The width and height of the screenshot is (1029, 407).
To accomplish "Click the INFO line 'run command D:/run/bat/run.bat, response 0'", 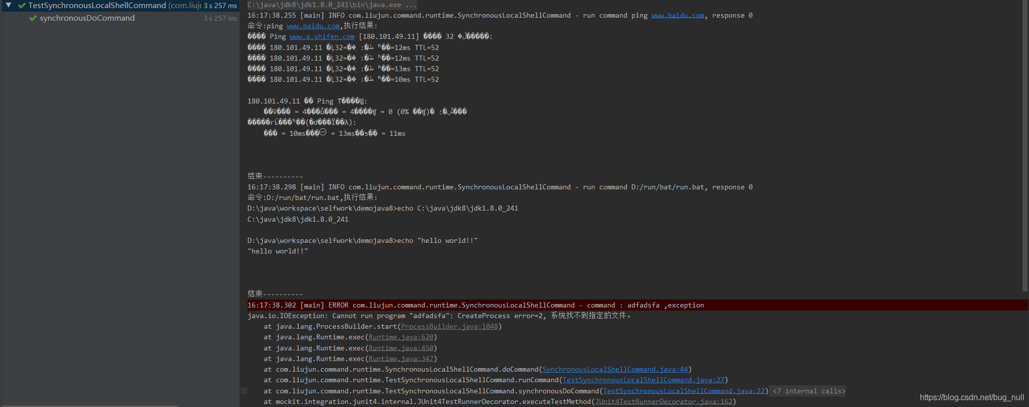I will [x=500, y=187].
